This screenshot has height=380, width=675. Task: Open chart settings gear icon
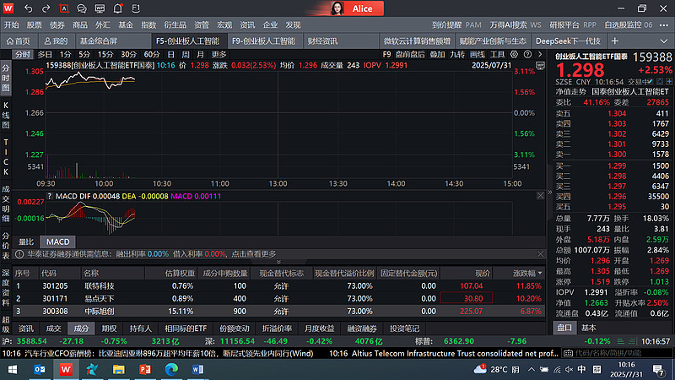pos(514,54)
